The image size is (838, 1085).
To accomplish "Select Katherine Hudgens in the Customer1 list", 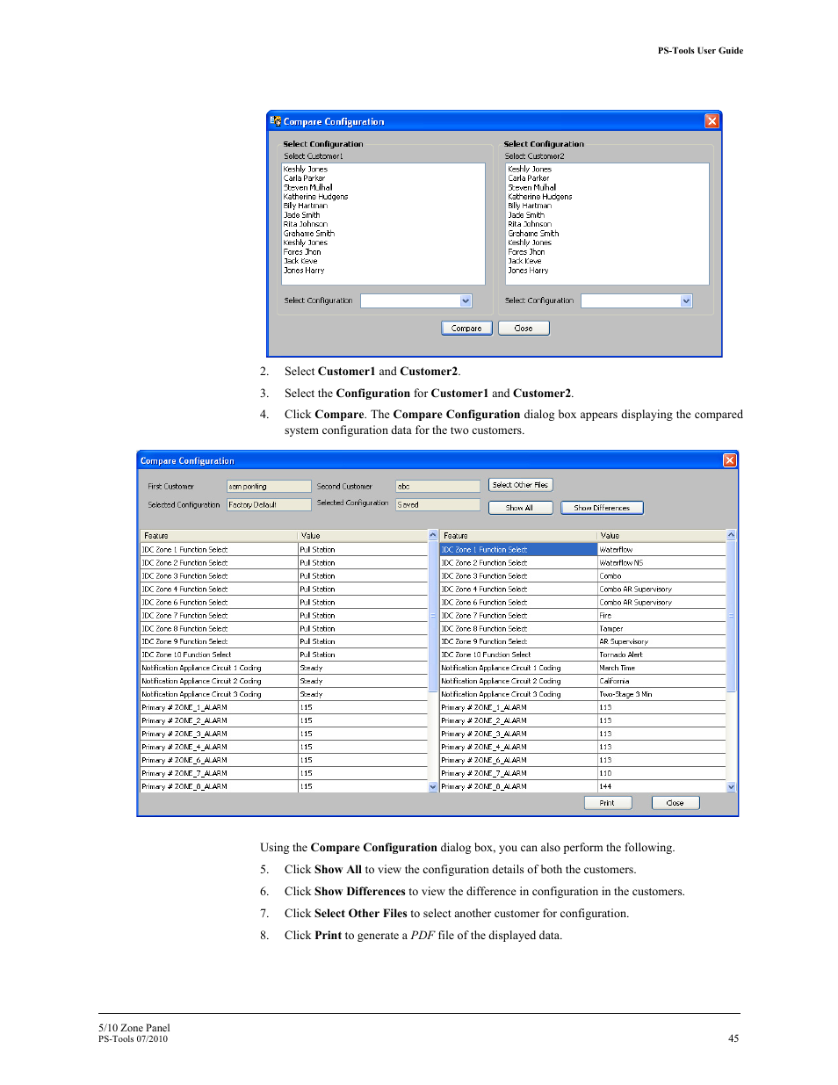I will [x=315, y=197].
